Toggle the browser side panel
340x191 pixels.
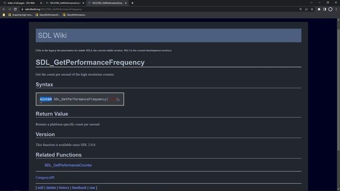tap(325, 10)
